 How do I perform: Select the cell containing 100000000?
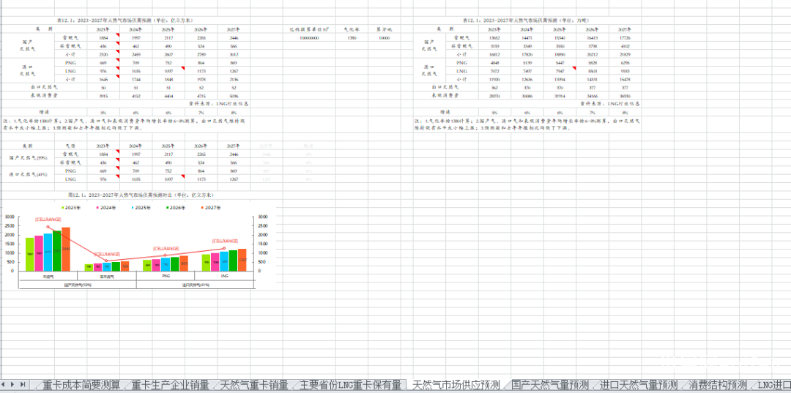click(309, 37)
